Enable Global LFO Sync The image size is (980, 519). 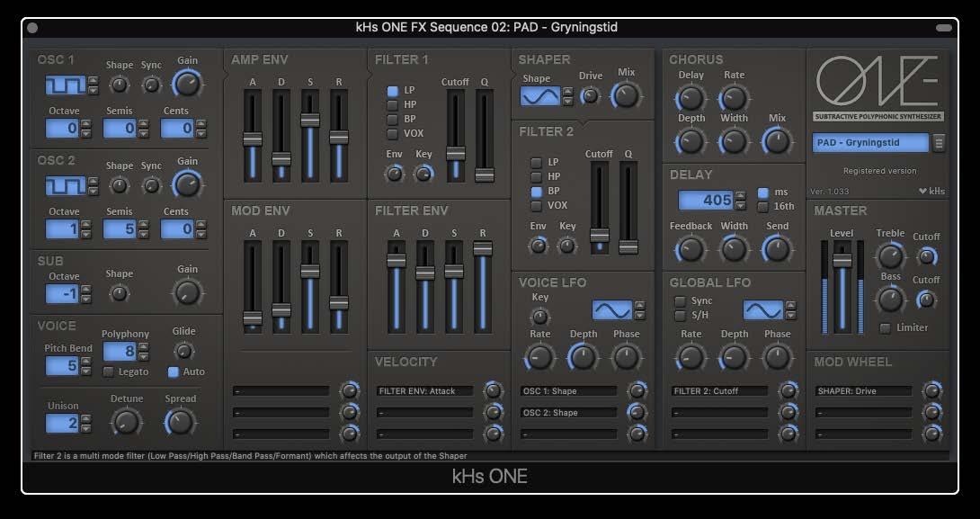(x=681, y=301)
